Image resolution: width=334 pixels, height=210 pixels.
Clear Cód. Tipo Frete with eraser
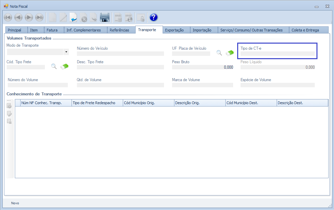(x=64, y=67)
